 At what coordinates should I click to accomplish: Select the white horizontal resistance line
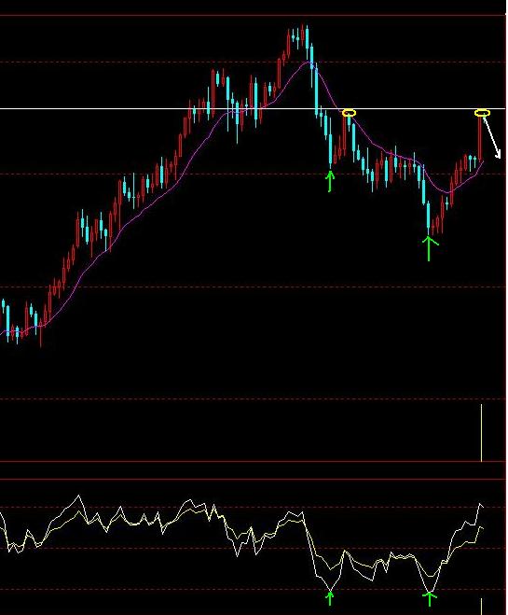253,108
